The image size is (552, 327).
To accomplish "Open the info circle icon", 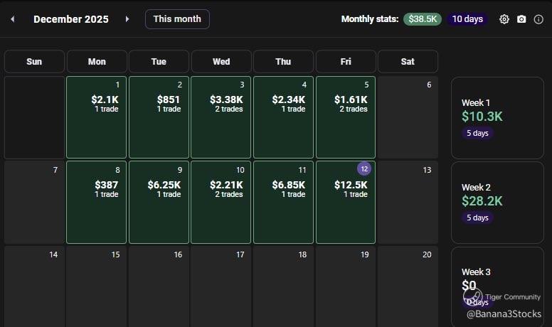I will pos(538,19).
